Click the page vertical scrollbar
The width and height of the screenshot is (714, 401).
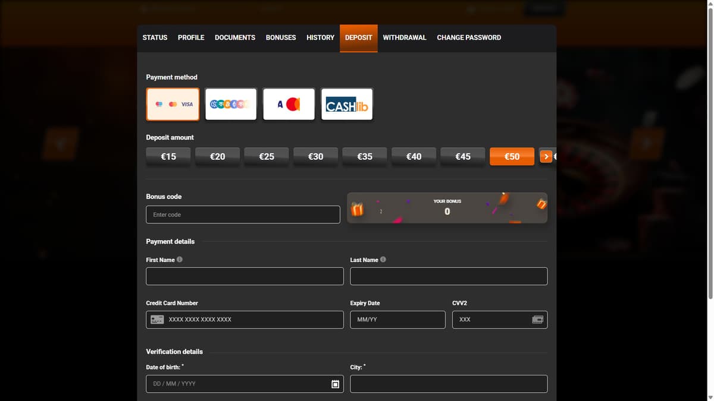pos(710,154)
